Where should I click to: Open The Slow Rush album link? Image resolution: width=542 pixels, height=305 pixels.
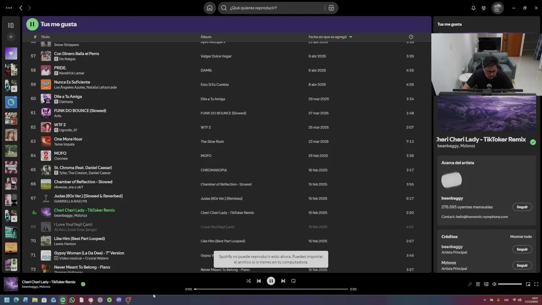point(212,141)
